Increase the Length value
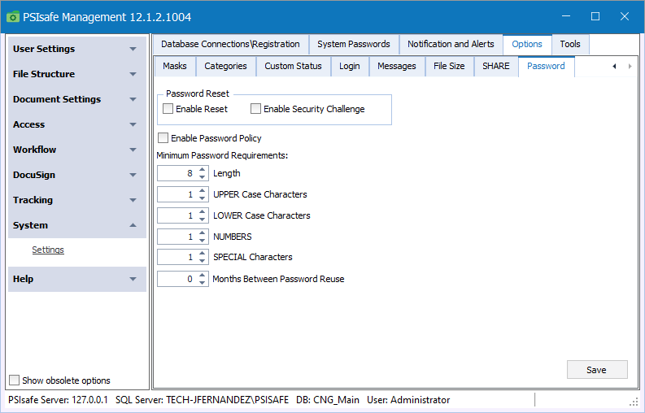 coord(202,169)
